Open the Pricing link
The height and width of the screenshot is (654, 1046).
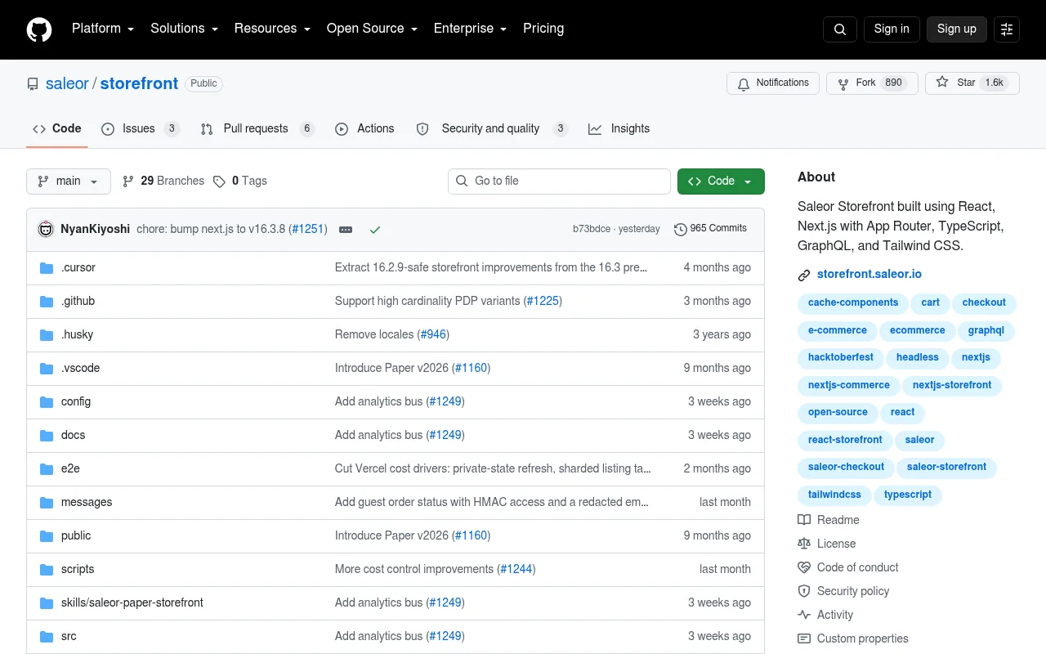point(543,29)
